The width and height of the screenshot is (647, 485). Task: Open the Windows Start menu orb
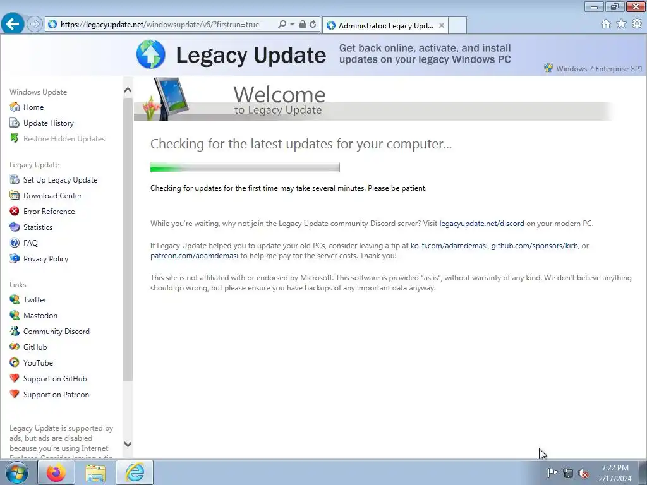point(17,472)
